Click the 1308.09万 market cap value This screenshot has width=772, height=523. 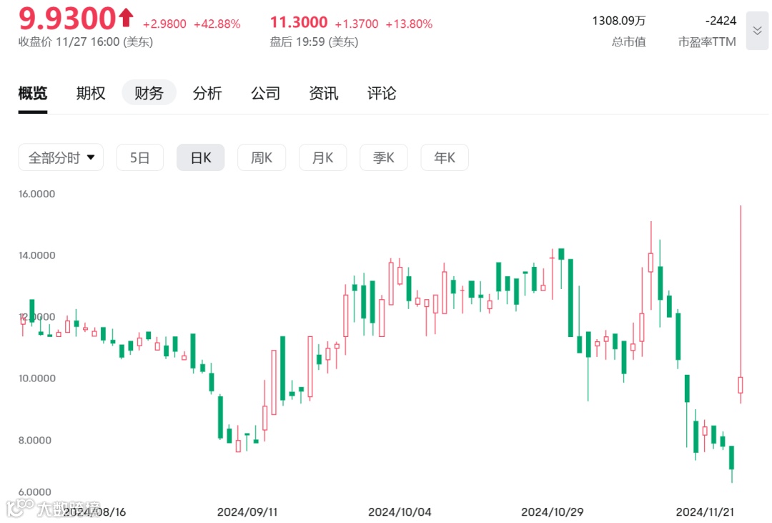619,21
